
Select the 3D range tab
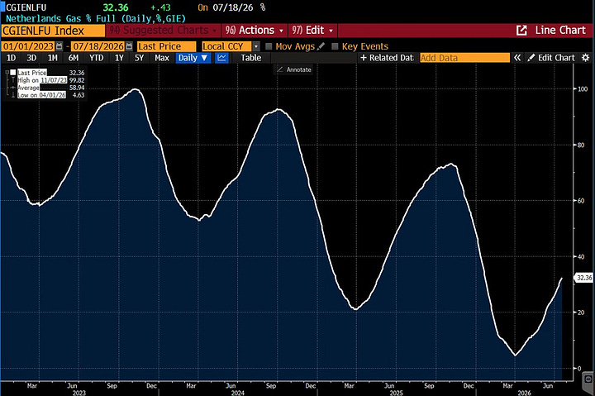pos(31,58)
